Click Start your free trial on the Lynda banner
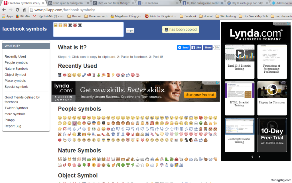 (x=200, y=95)
